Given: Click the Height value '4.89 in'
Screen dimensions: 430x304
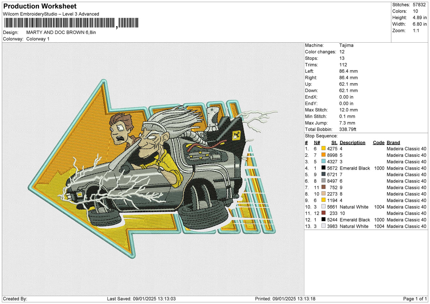Looking at the screenshot, I should (419, 18).
